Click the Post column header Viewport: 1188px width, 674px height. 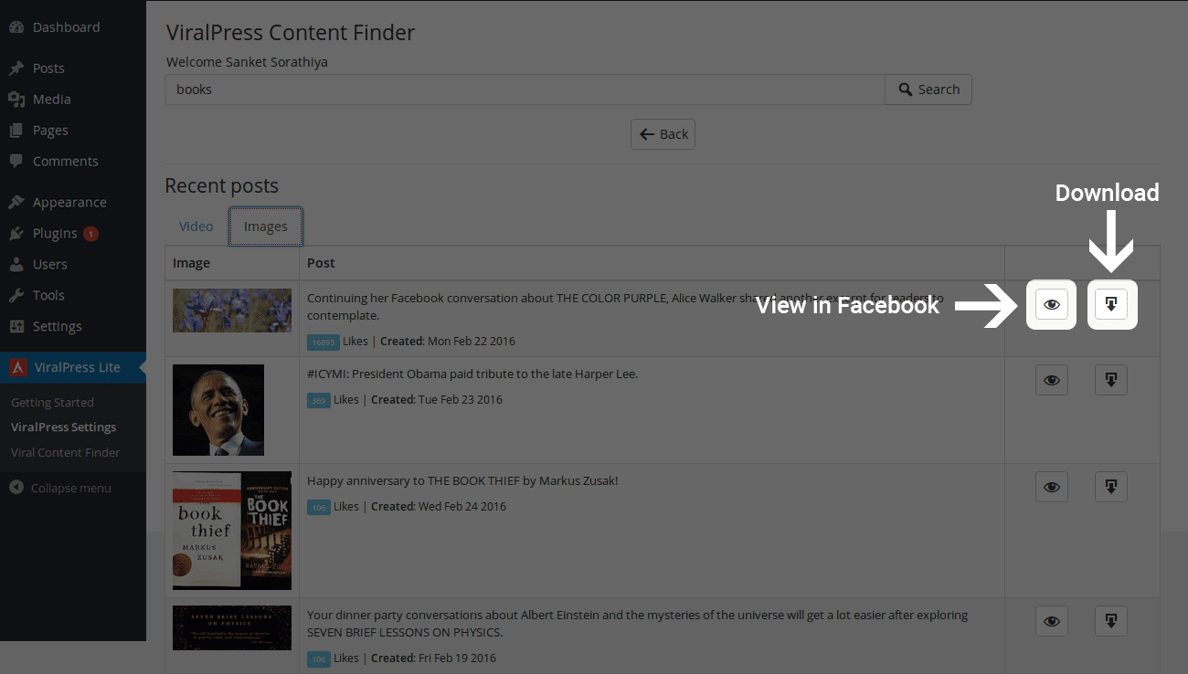pos(321,263)
